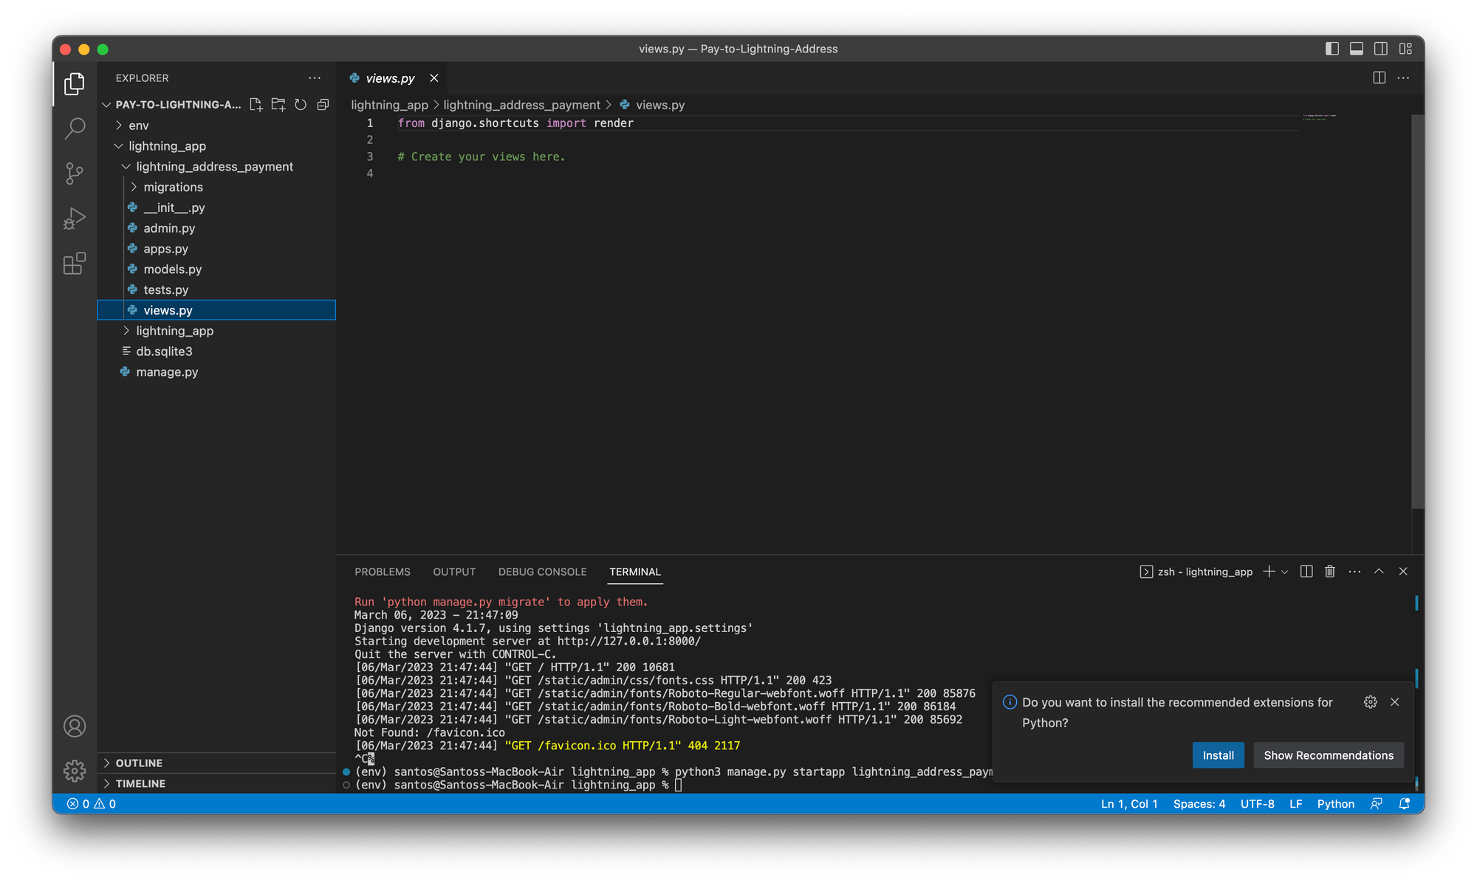1477x883 pixels.
Task: Dismiss the Python extensions notification
Action: tap(1395, 702)
